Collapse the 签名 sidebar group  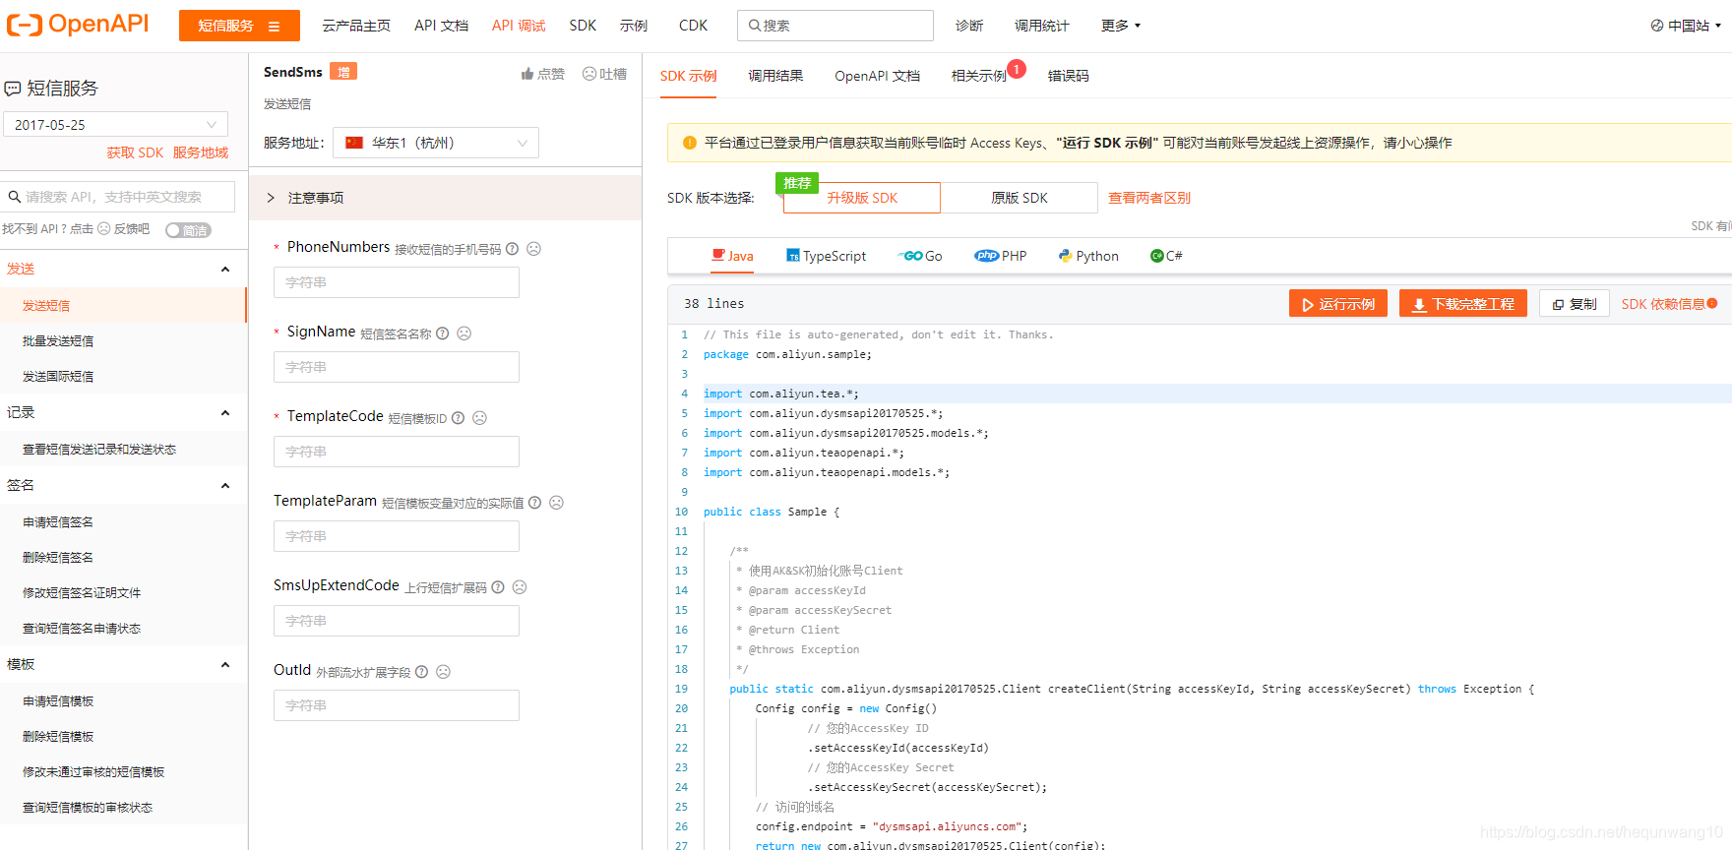(224, 486)
